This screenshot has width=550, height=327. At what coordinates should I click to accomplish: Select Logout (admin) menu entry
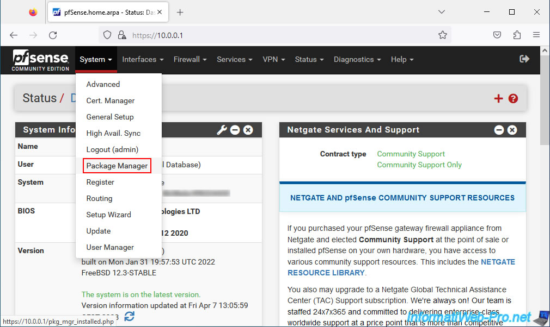(x=112, y=150)
